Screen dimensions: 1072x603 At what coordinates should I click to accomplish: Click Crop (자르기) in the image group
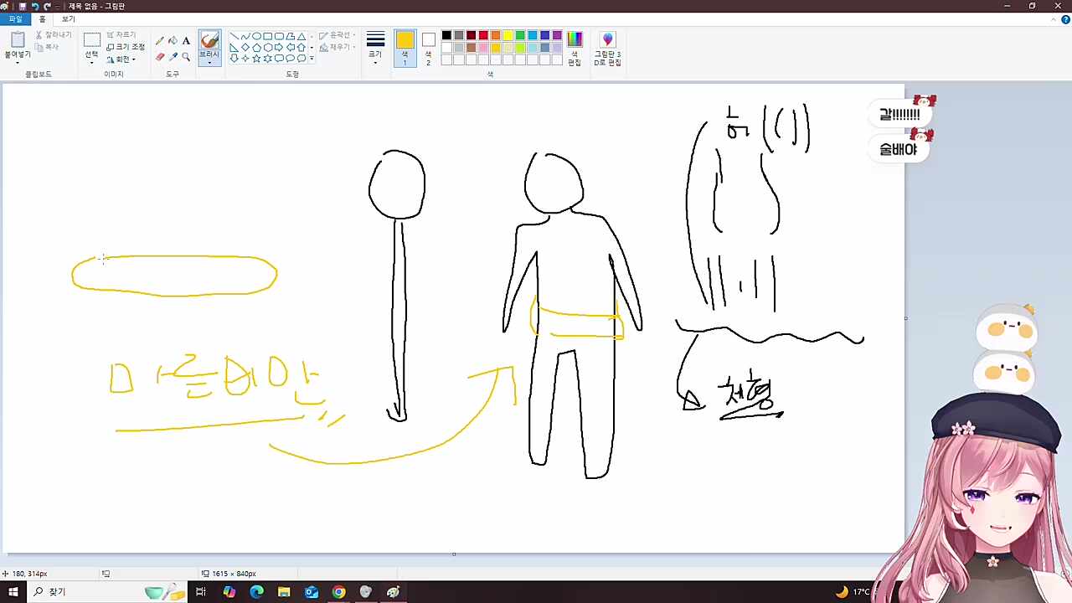coord(121,35)
